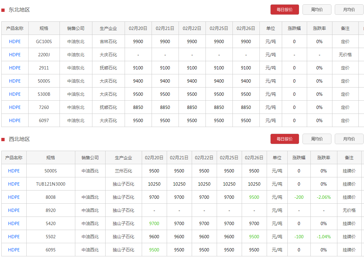
Task: Click green 9700 price in 5420 row
Action: [154, 223]
